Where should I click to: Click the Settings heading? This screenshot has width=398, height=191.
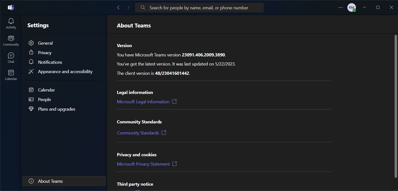tap(38, 25)
